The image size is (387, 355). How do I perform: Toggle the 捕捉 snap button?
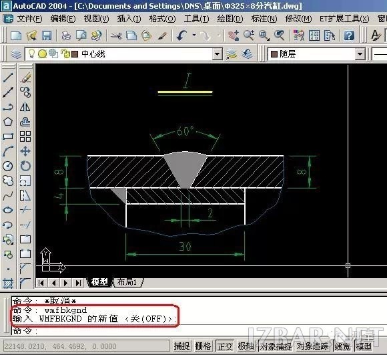181,346
